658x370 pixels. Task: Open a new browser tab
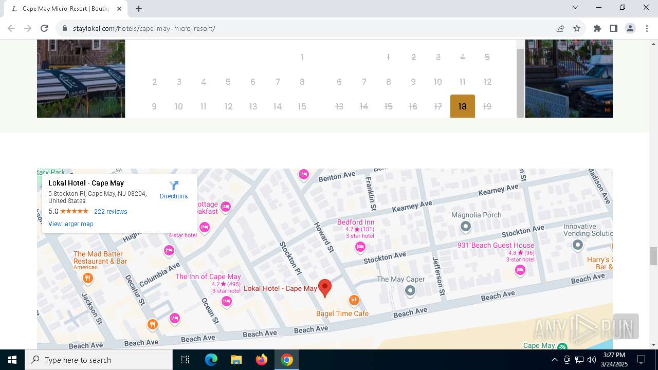pos(139,9)
